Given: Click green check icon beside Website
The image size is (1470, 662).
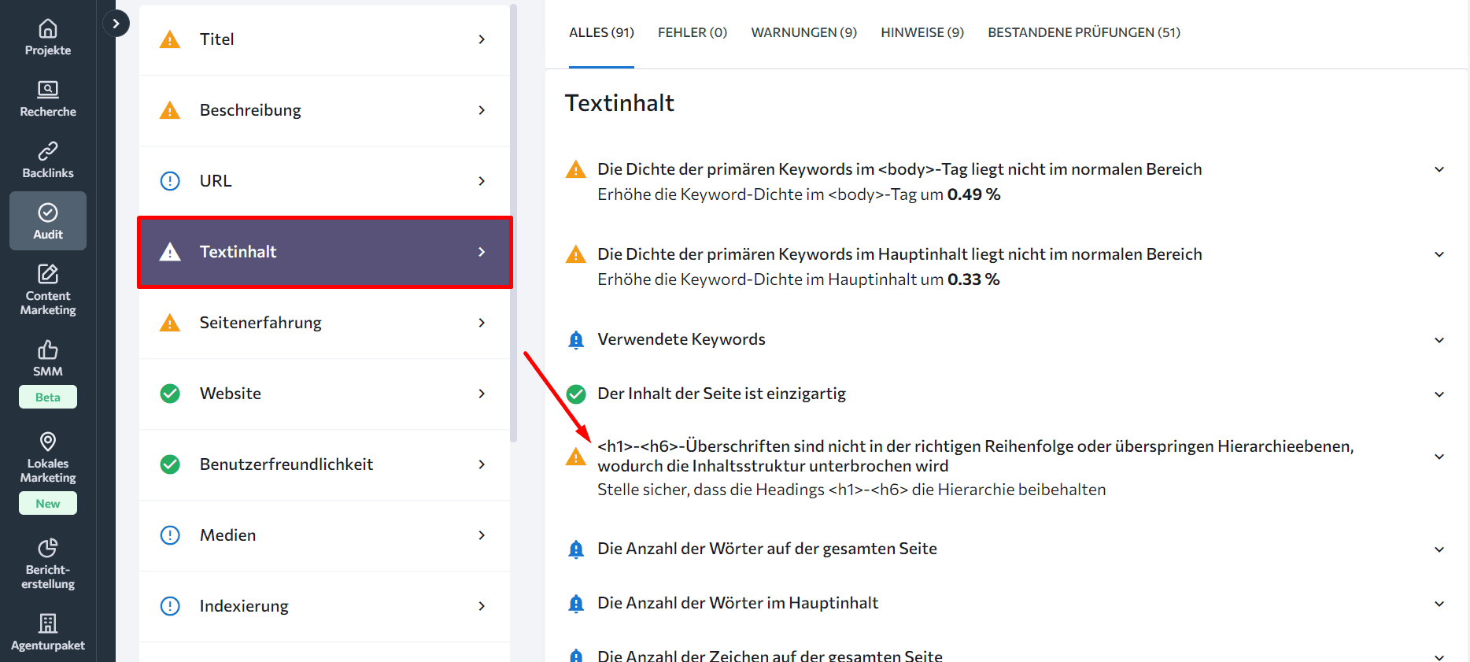Looking at the screenshot, I should click(170, 394).
